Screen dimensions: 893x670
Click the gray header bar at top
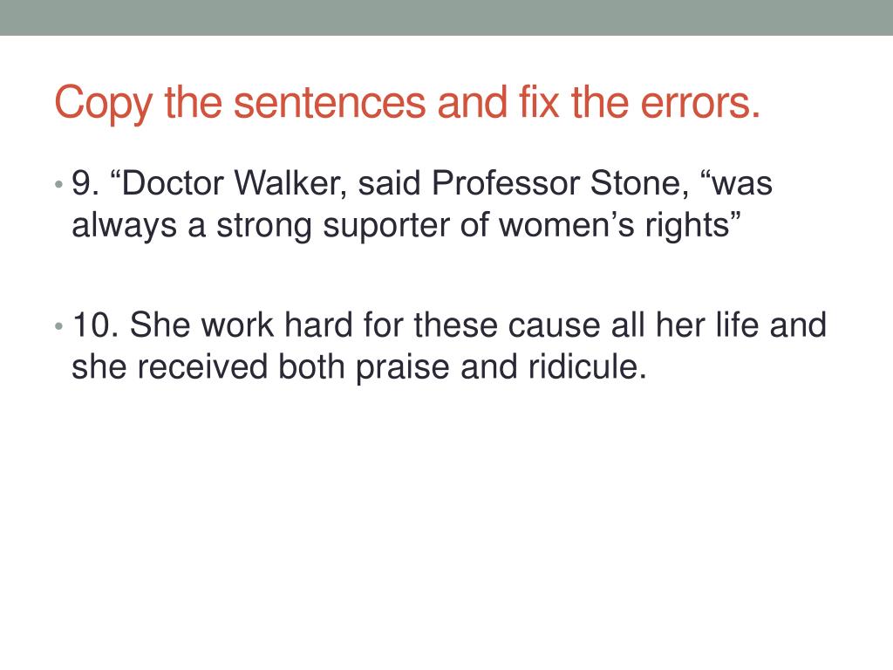pos(446,17)
